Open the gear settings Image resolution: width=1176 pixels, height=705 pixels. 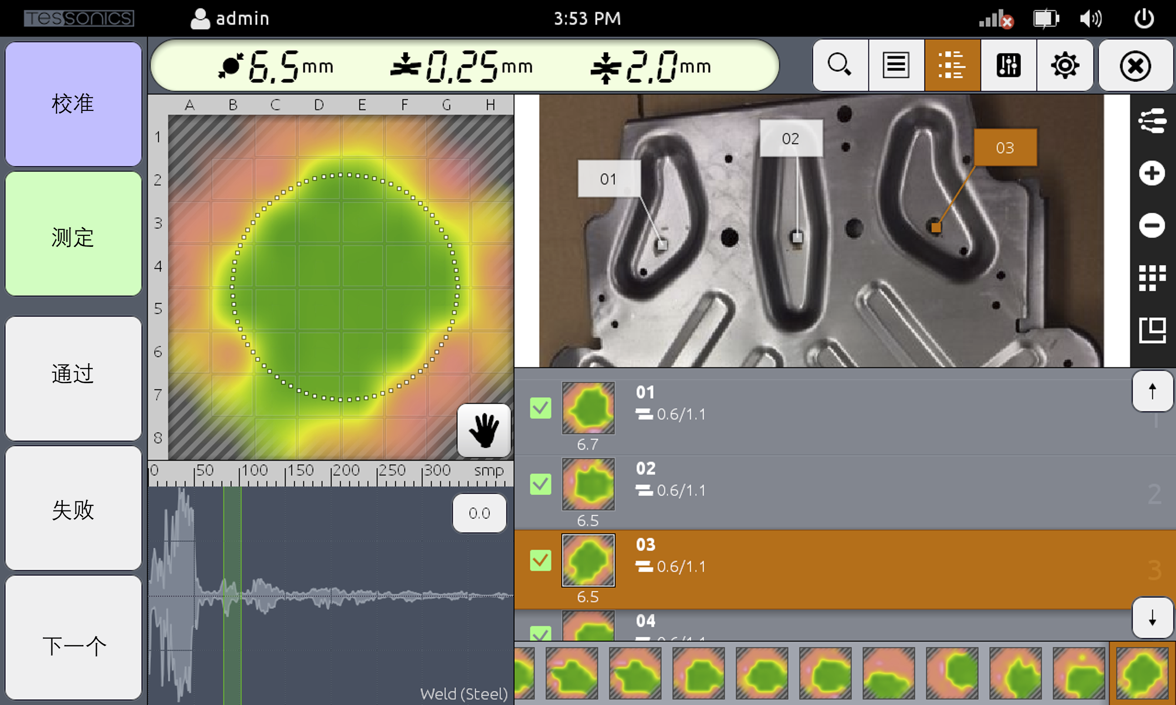(1064, 65)
